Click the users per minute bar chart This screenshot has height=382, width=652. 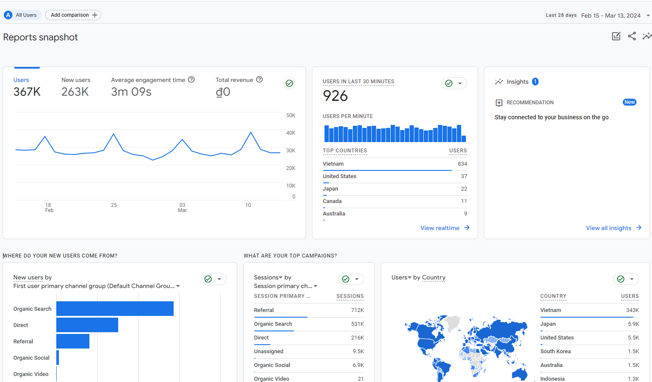[x=395, y=133]
